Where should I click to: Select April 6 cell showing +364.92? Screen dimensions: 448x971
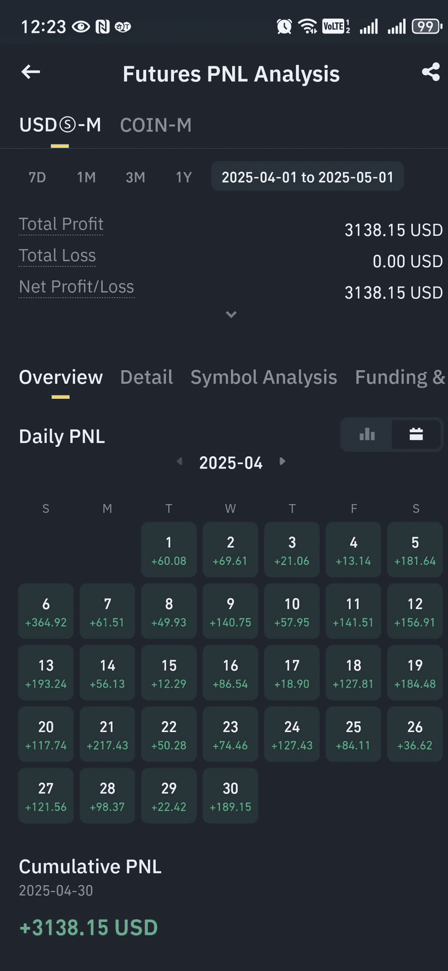coord(46,611)
